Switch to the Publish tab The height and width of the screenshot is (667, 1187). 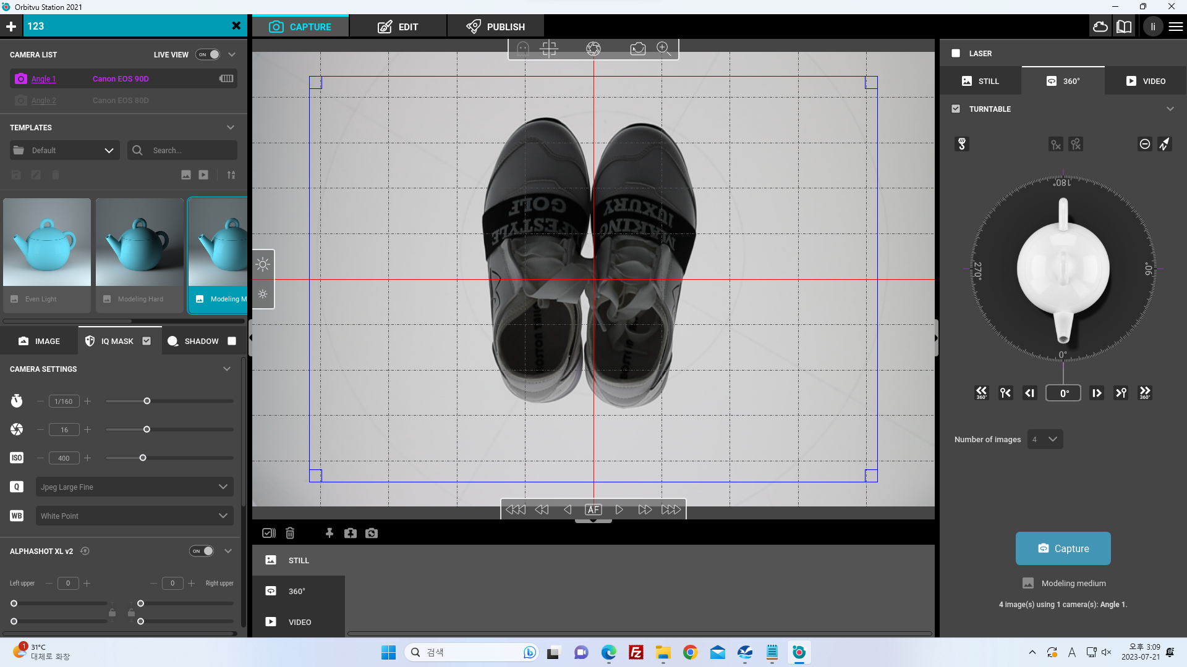point(496,27)
